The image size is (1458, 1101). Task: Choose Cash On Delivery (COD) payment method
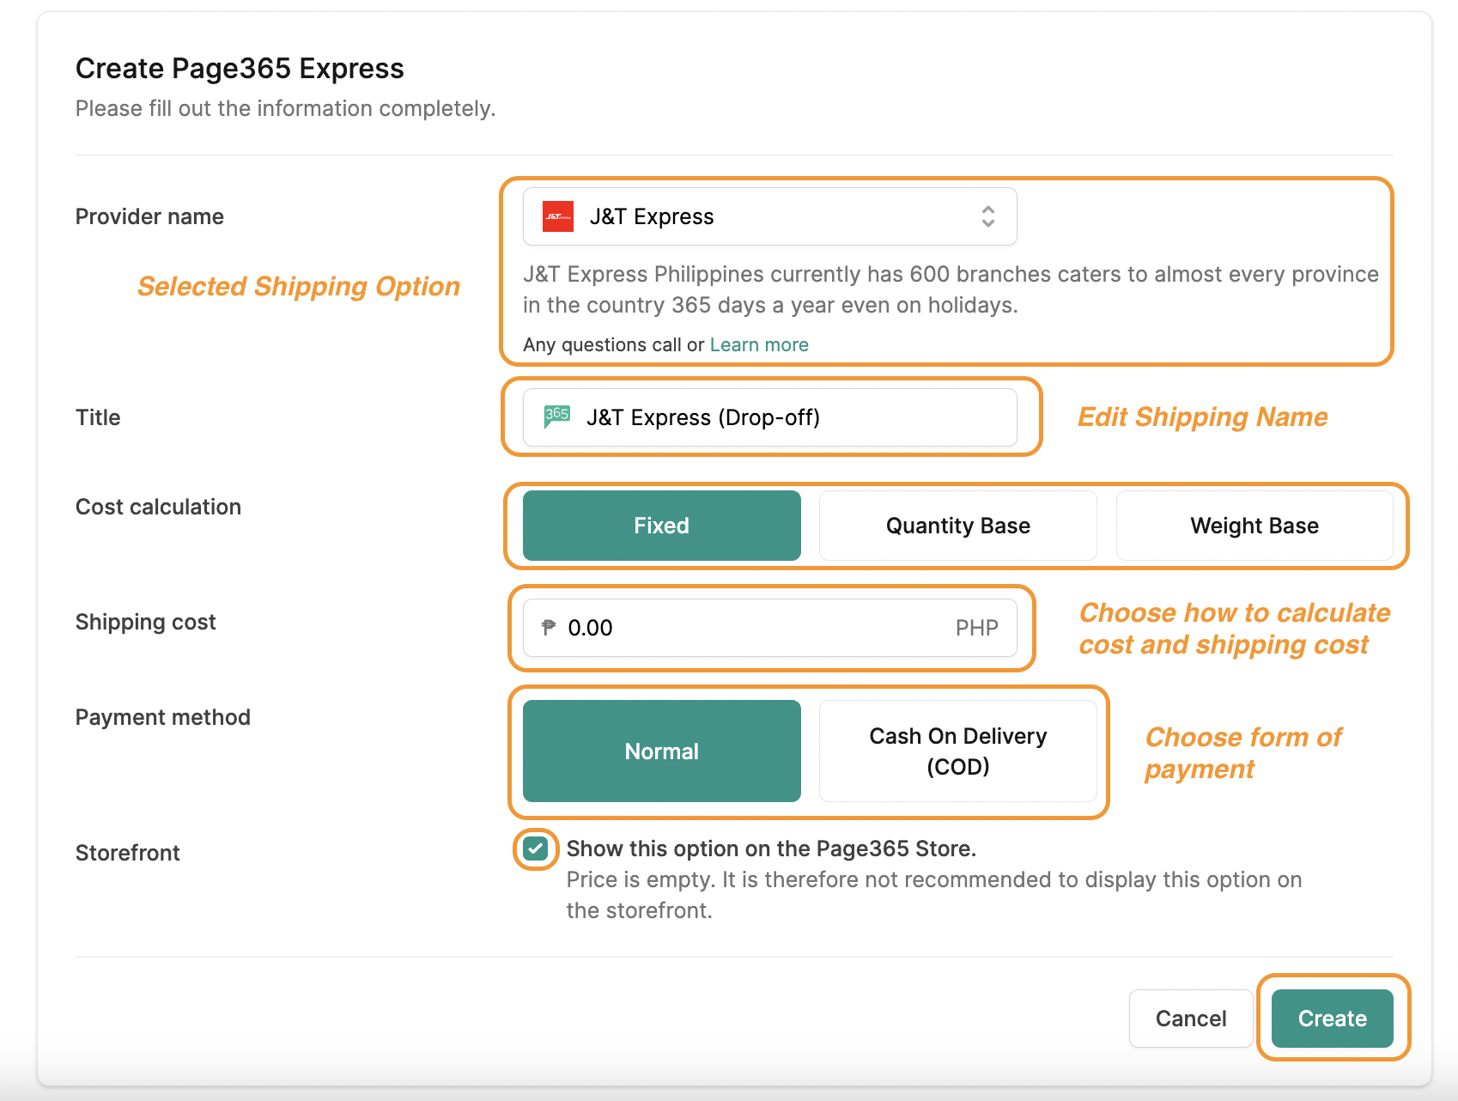pyautogui.click(x=958, y=751)
